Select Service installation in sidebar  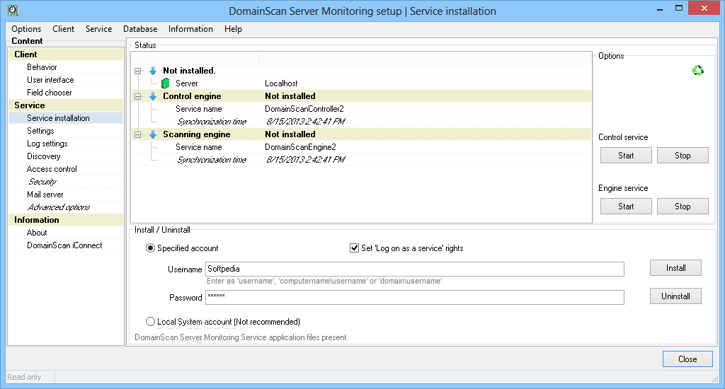coord(58,118)
